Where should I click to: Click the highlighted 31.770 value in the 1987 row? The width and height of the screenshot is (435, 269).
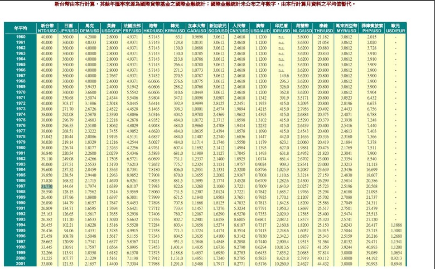(47, 187)
